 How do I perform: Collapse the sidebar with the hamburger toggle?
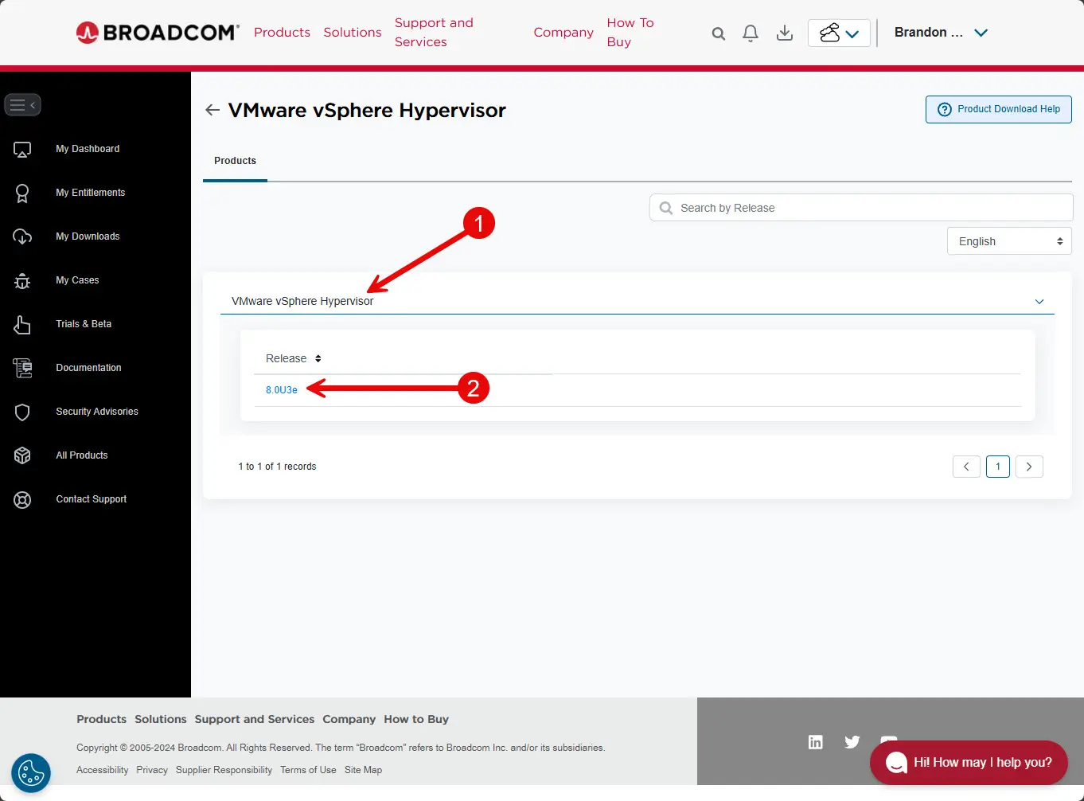22,105
